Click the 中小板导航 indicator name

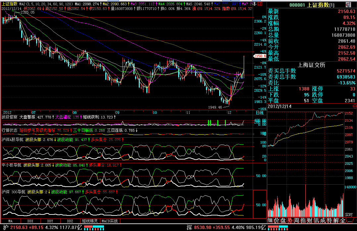(x=11, y=165)
